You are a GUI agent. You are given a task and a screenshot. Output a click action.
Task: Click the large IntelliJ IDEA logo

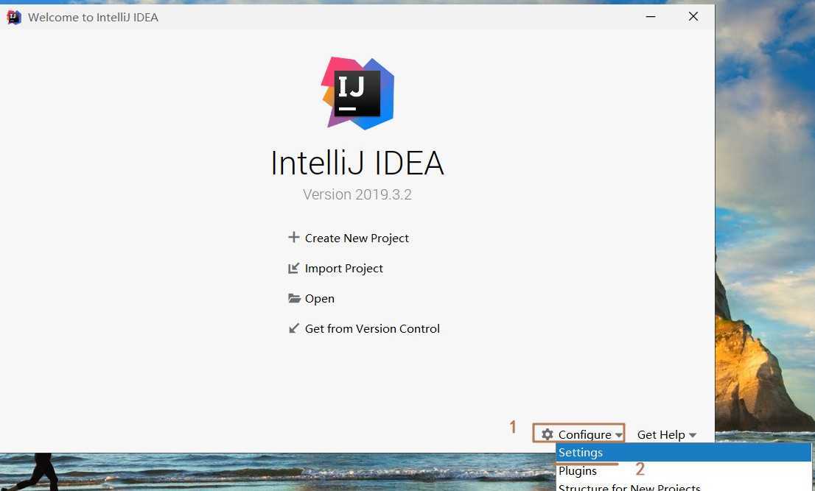click(357, 93)
